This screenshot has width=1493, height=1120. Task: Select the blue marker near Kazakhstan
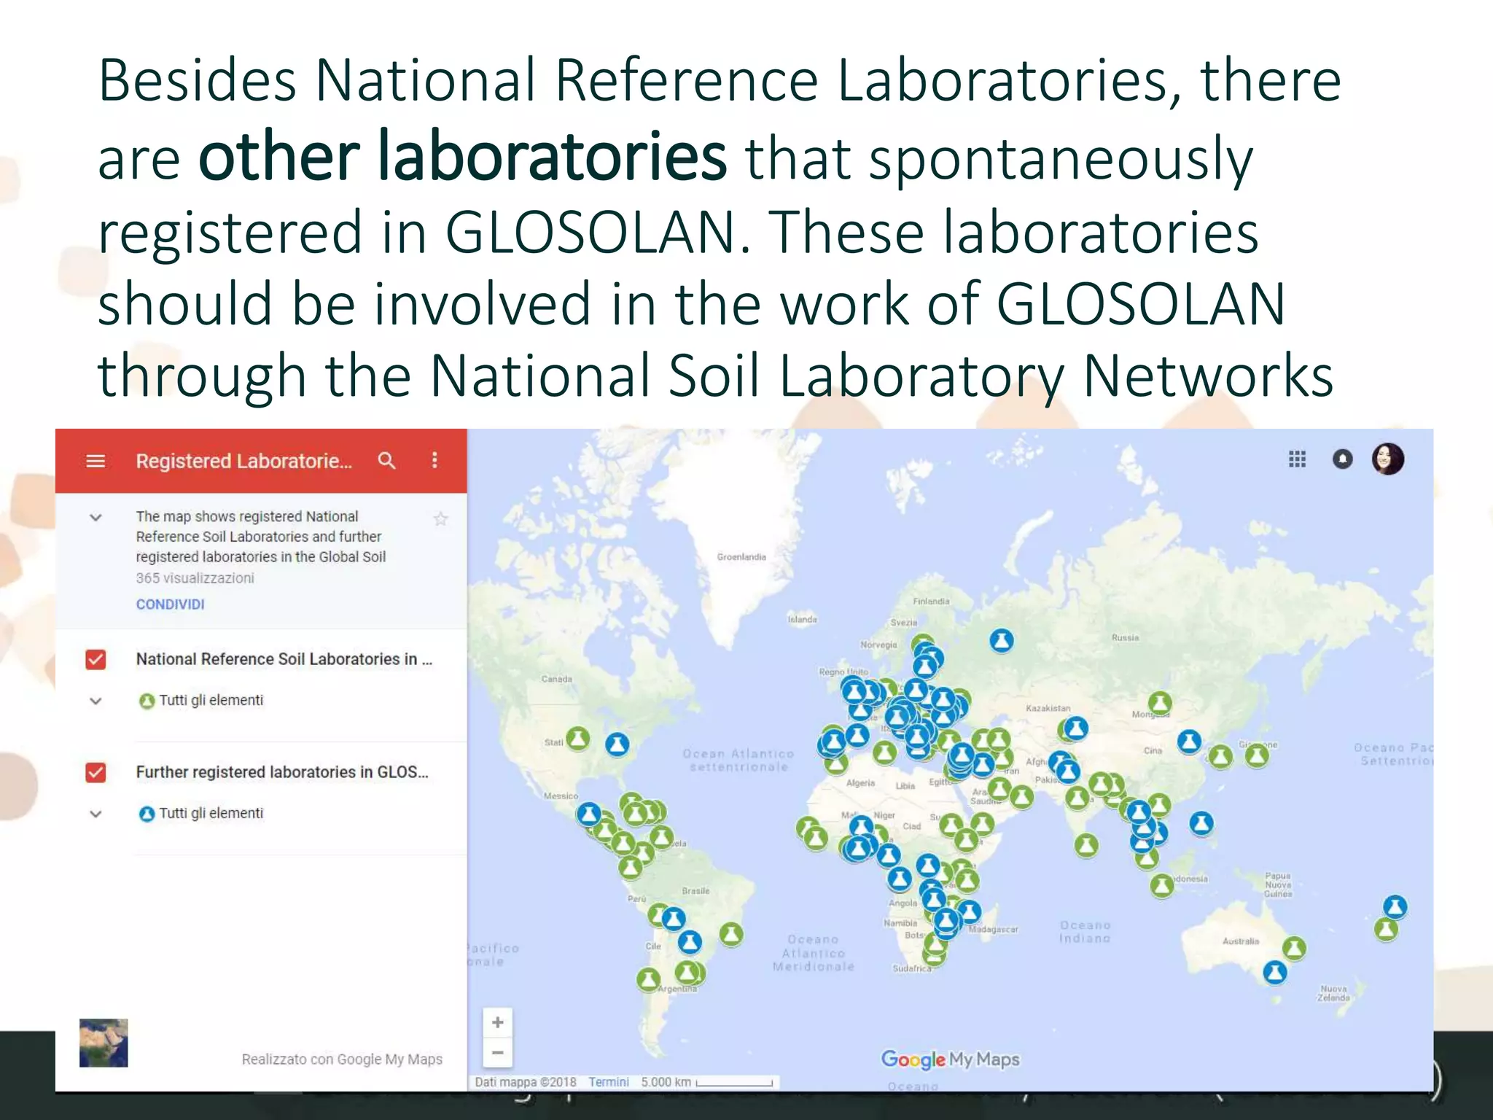1076,728
